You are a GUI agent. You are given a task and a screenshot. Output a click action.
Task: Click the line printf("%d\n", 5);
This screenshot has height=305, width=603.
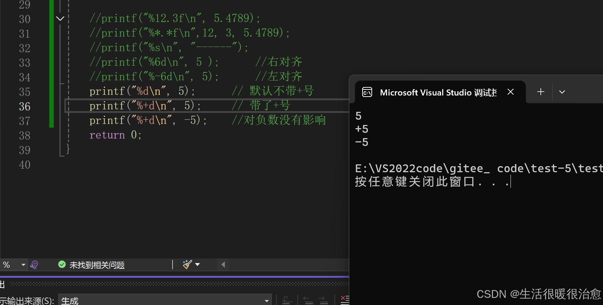tap(142, 91)
